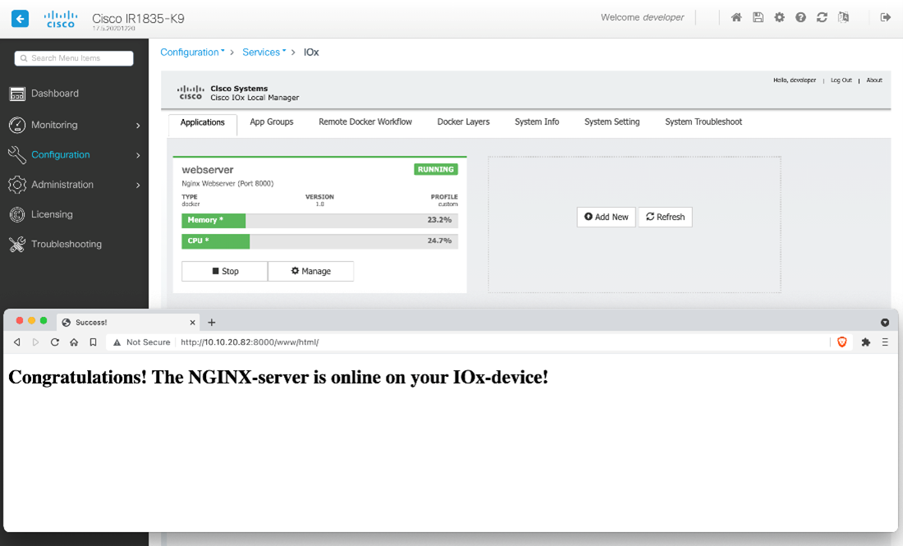Viewport: 903px width, 546px height.
Task: Reload the page in the browser
Action: click(55, 342)
